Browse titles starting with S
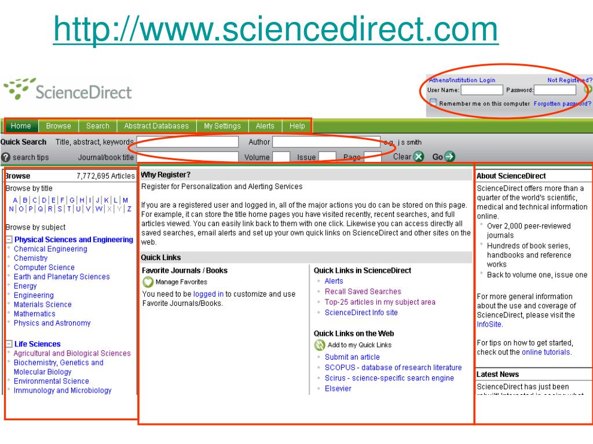Image resolution: width=593 pixels, height=444 pixels. [60, 209]
